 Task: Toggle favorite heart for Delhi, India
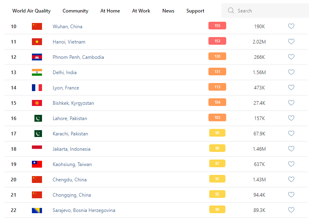(x=291, y=72)
